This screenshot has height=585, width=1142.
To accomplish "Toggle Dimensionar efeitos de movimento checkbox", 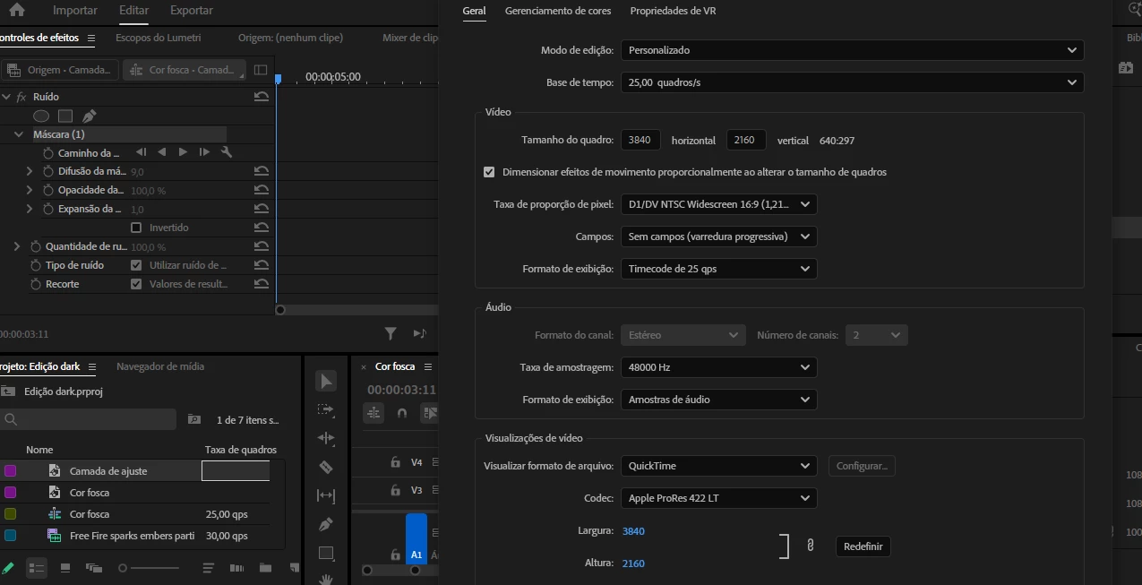I will click(489, 172).
